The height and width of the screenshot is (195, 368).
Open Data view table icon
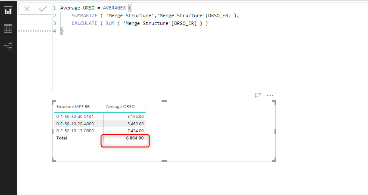click(8, 28)
